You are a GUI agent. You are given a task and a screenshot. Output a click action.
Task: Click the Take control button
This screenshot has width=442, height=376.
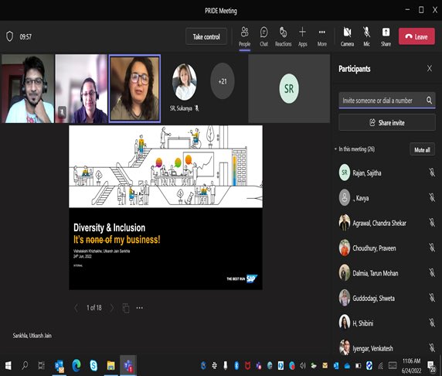[x=206, y=36]
